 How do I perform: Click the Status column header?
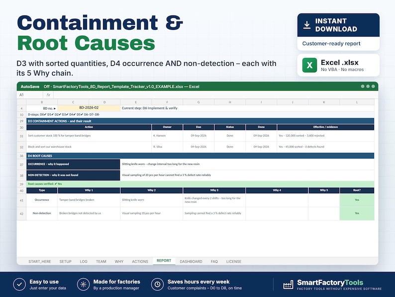click(230, 127)
